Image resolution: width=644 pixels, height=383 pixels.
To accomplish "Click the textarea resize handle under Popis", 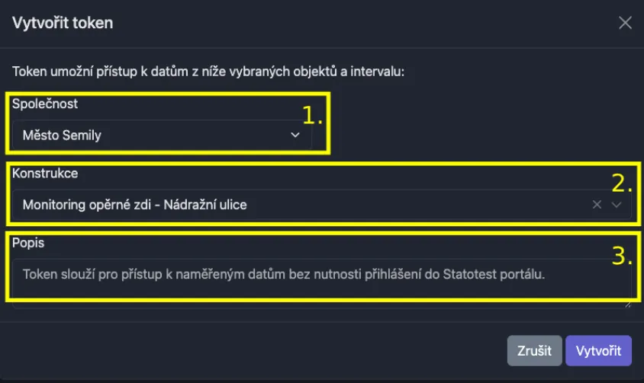I will point(628,303).
